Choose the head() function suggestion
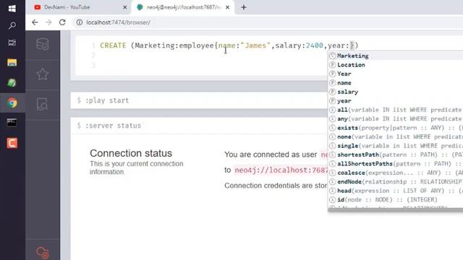The width and height of the screenshot is (463, 260). 396,191
